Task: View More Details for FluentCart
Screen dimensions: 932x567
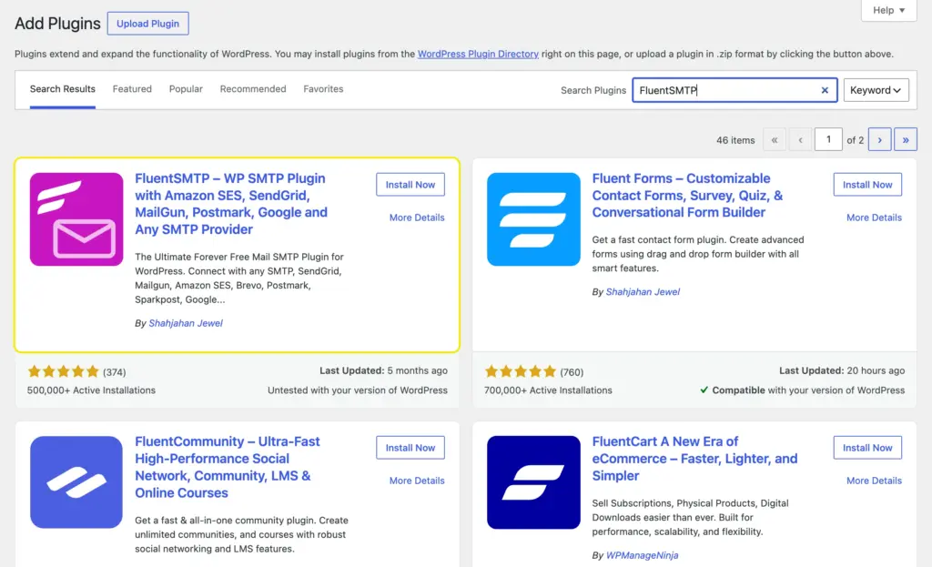Action: [x=874, y=481]
